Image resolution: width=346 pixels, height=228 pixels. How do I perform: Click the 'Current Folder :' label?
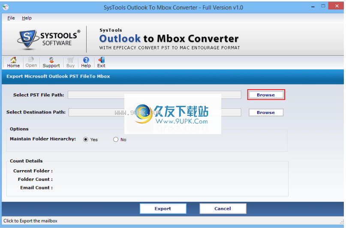coord(33,171)
